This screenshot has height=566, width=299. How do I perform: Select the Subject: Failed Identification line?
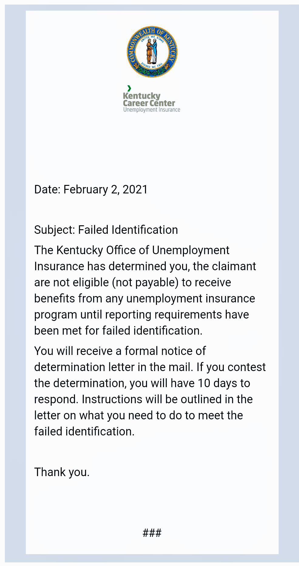[x=106, y=230]
